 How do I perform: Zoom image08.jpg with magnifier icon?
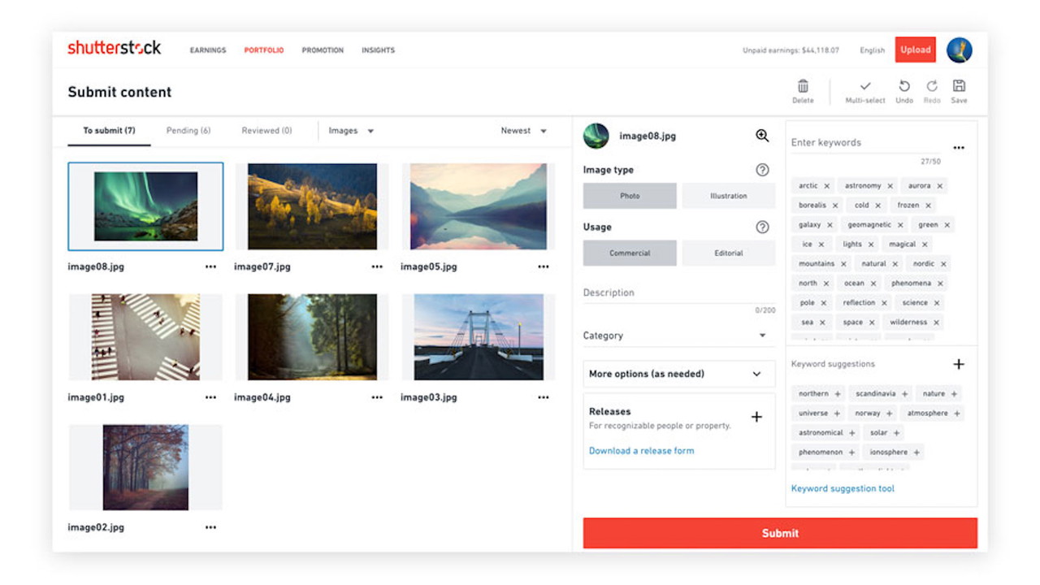(762, 136)
